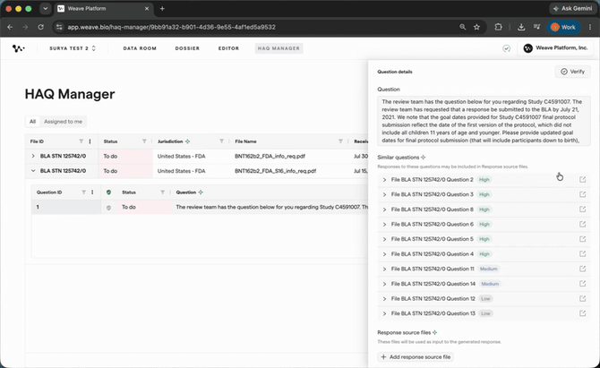
Task: Open the browser Work profile button
Action: point(563,27)
